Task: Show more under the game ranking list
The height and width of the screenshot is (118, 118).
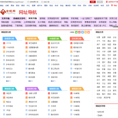Action: point(8,81)
